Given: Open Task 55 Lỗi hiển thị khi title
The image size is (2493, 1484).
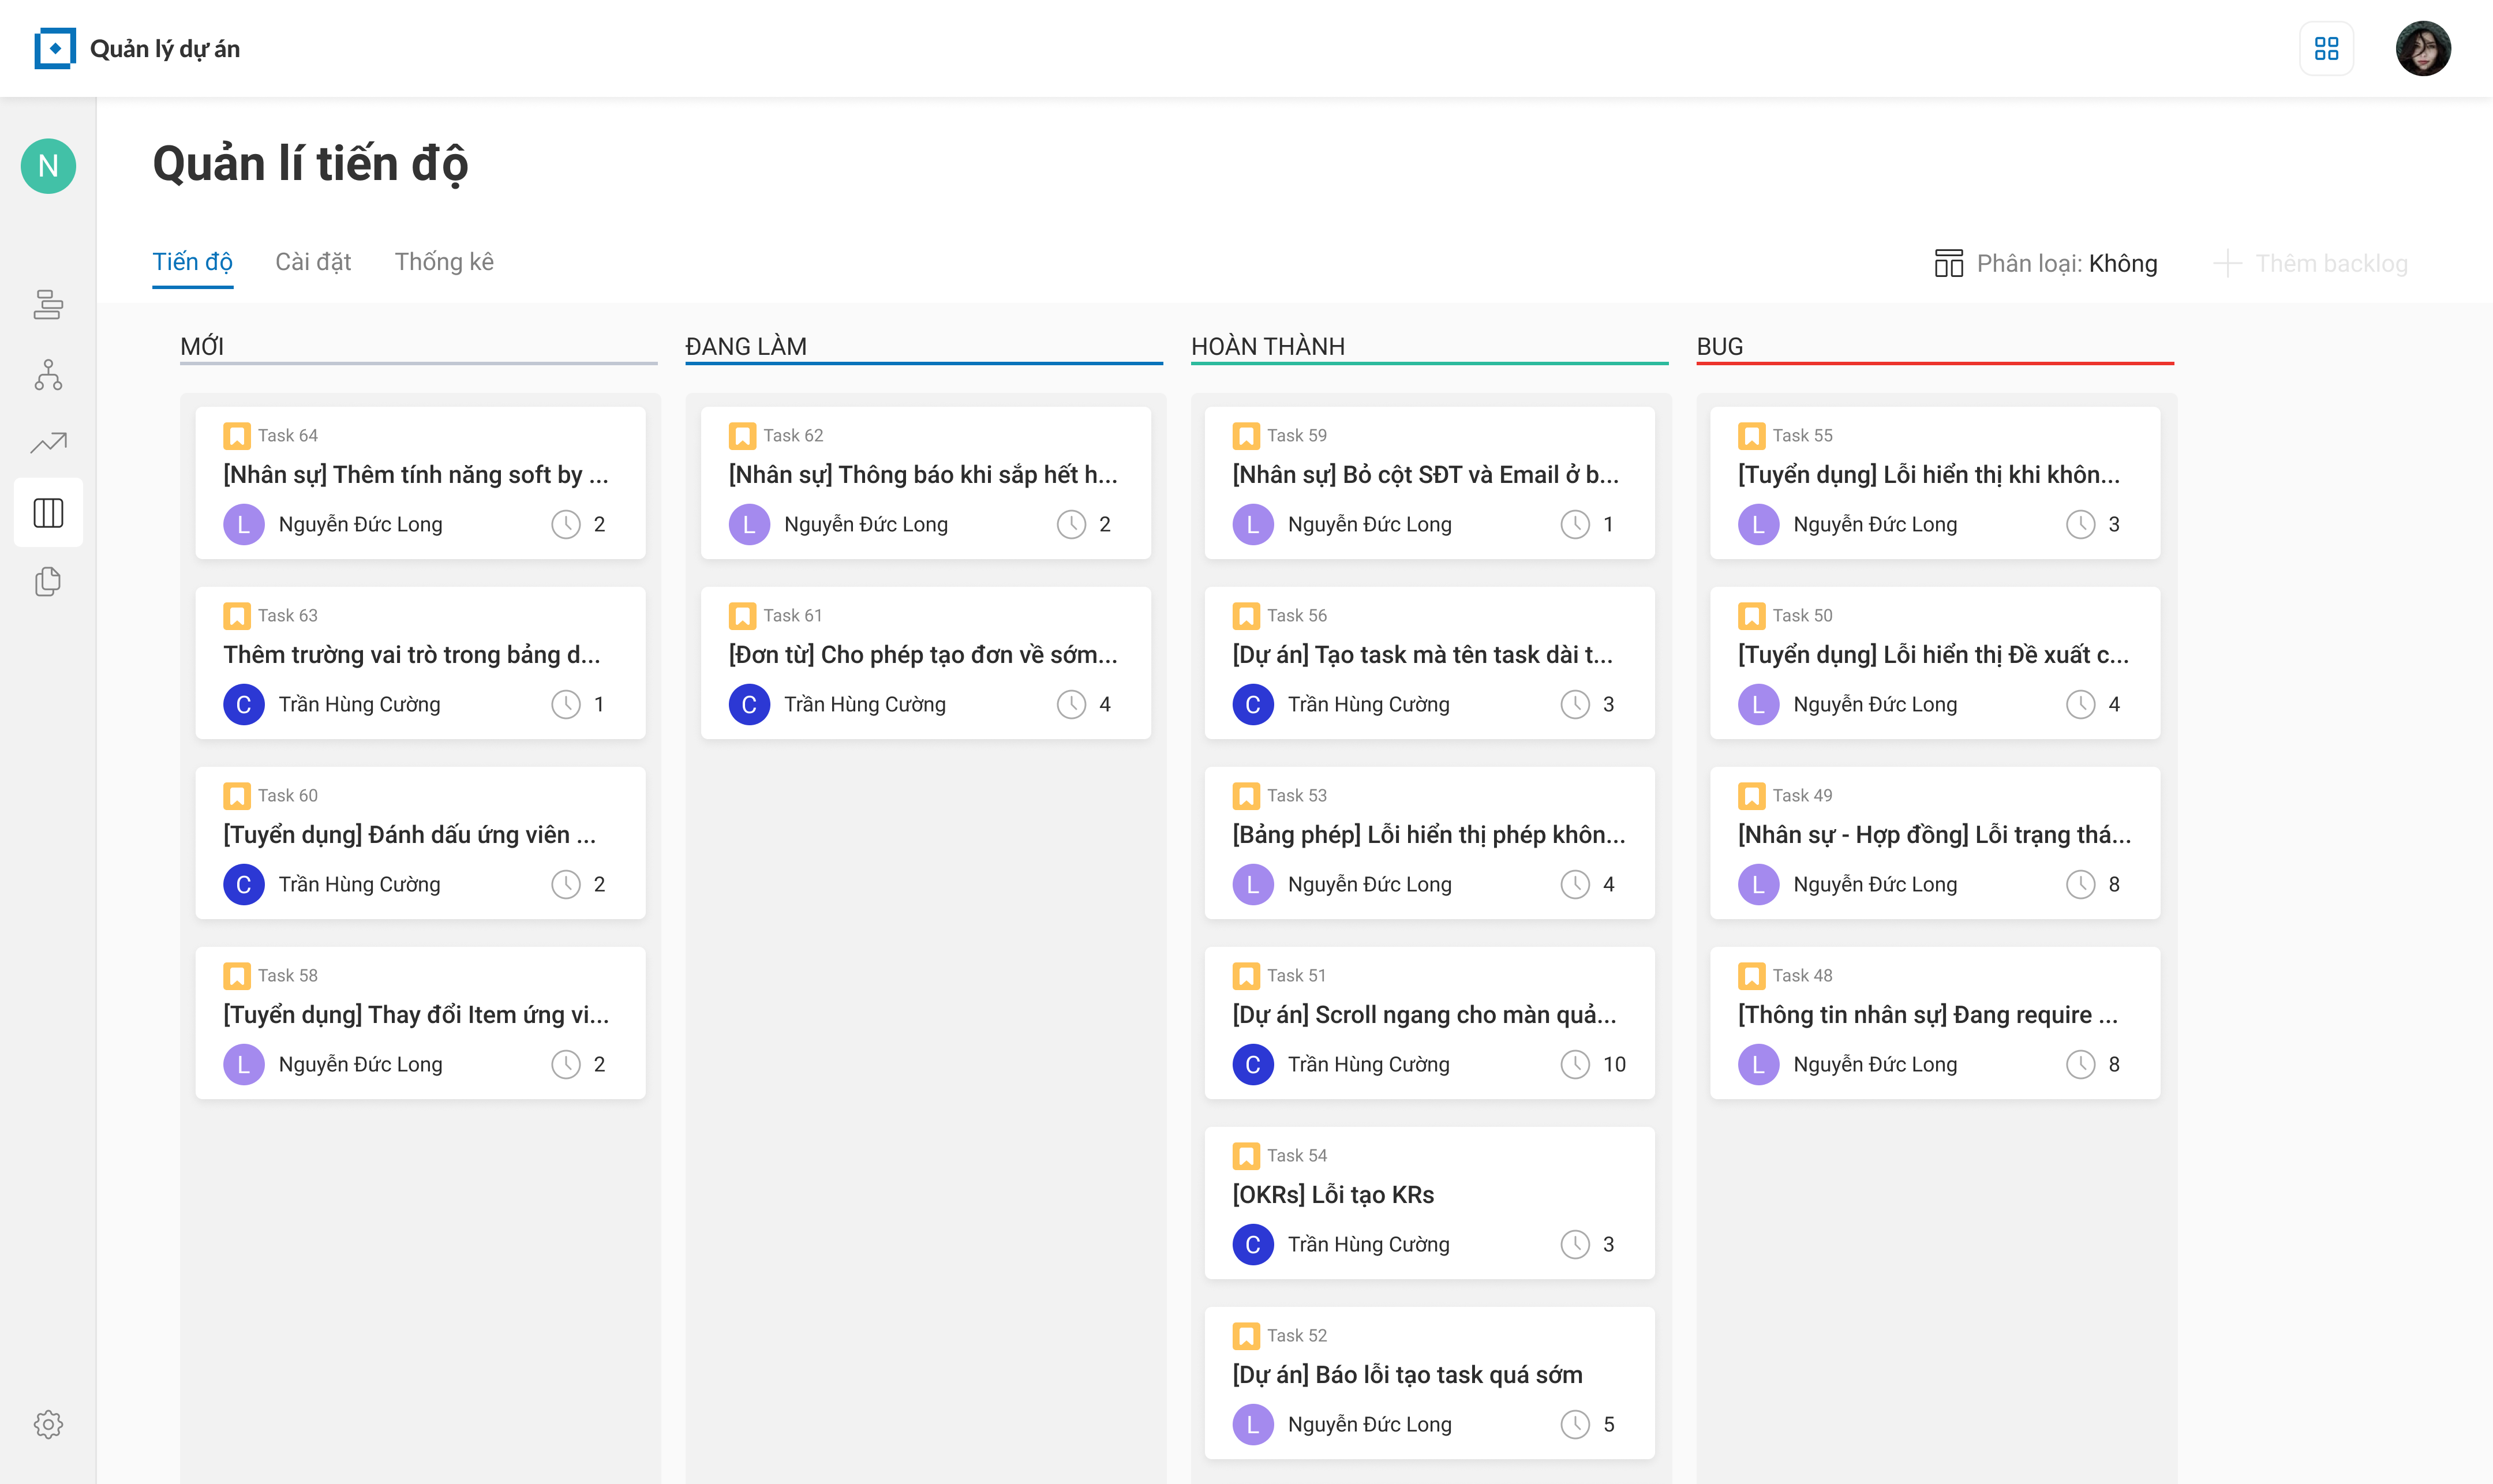Looking at the screenshot, I should click(x=1929, y=474).
